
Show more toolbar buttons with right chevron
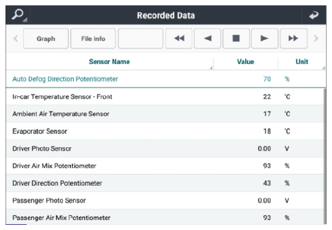316,38
